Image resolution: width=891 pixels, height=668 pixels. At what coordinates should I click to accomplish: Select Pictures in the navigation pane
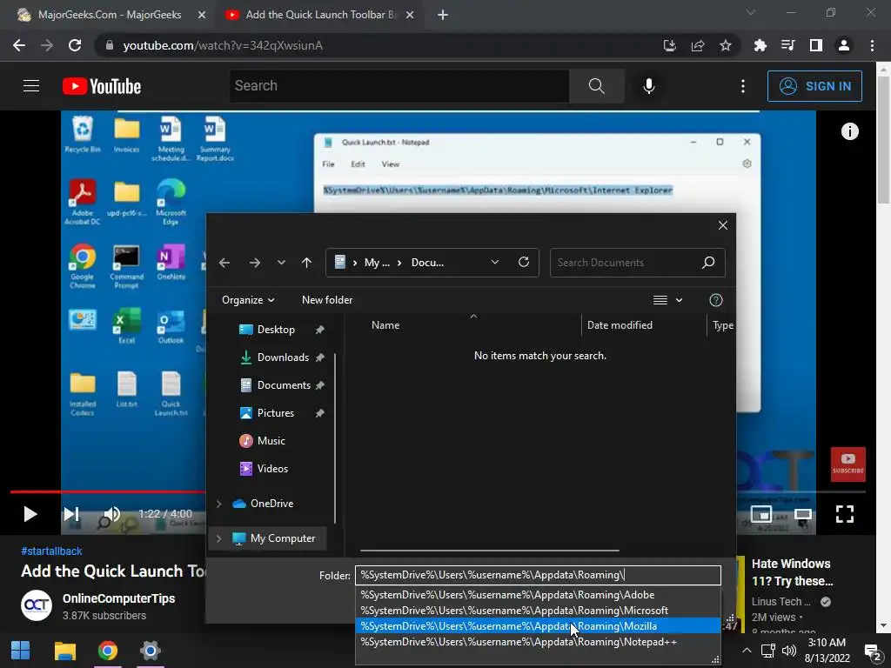click(x=276, y=413)
